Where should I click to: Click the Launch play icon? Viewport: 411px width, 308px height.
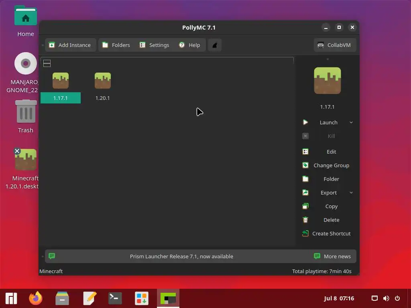305,122
